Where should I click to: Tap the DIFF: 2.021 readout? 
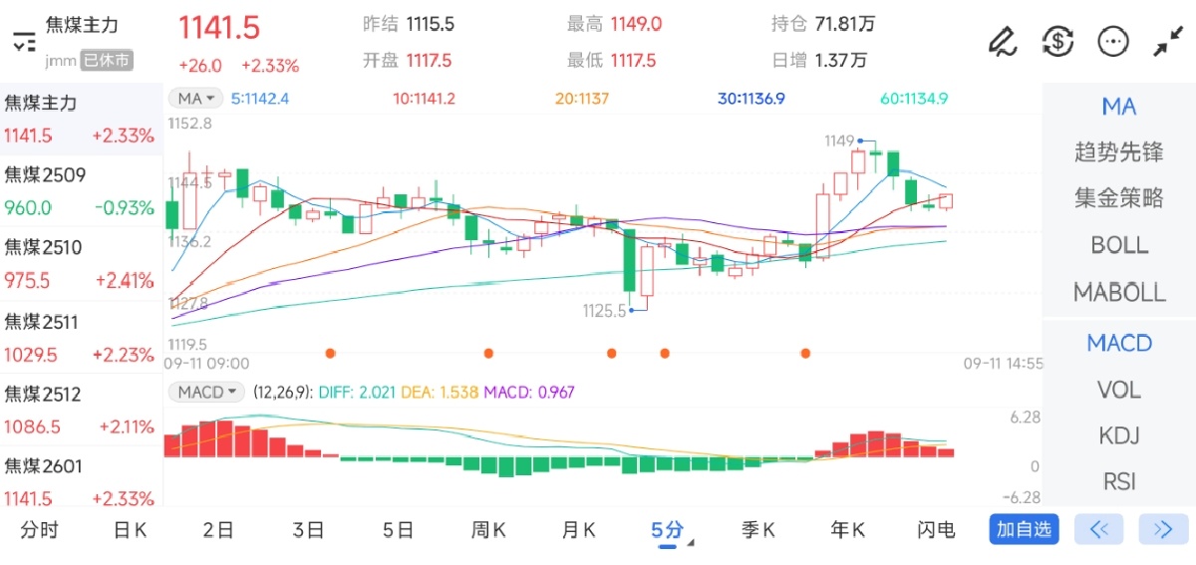click(x=357, y=393)
